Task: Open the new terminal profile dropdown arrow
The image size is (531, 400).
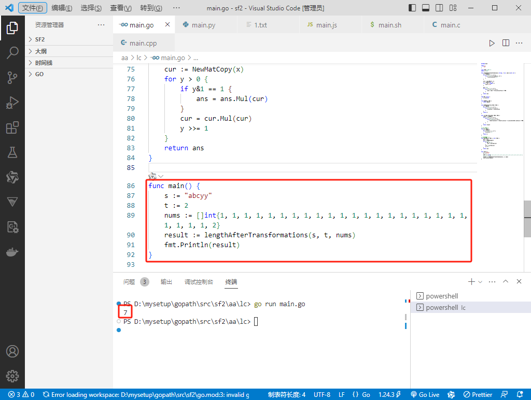Action: 480,282
